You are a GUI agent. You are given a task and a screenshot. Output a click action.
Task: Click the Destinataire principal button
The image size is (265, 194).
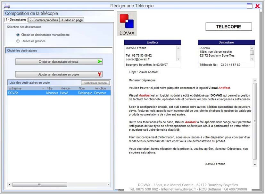(95, 83)
